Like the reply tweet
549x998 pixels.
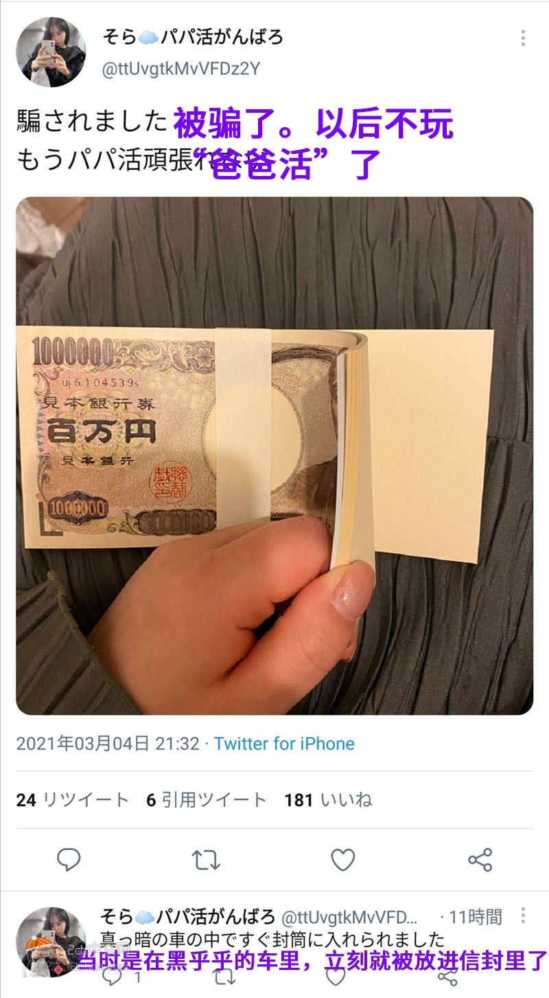334,976
